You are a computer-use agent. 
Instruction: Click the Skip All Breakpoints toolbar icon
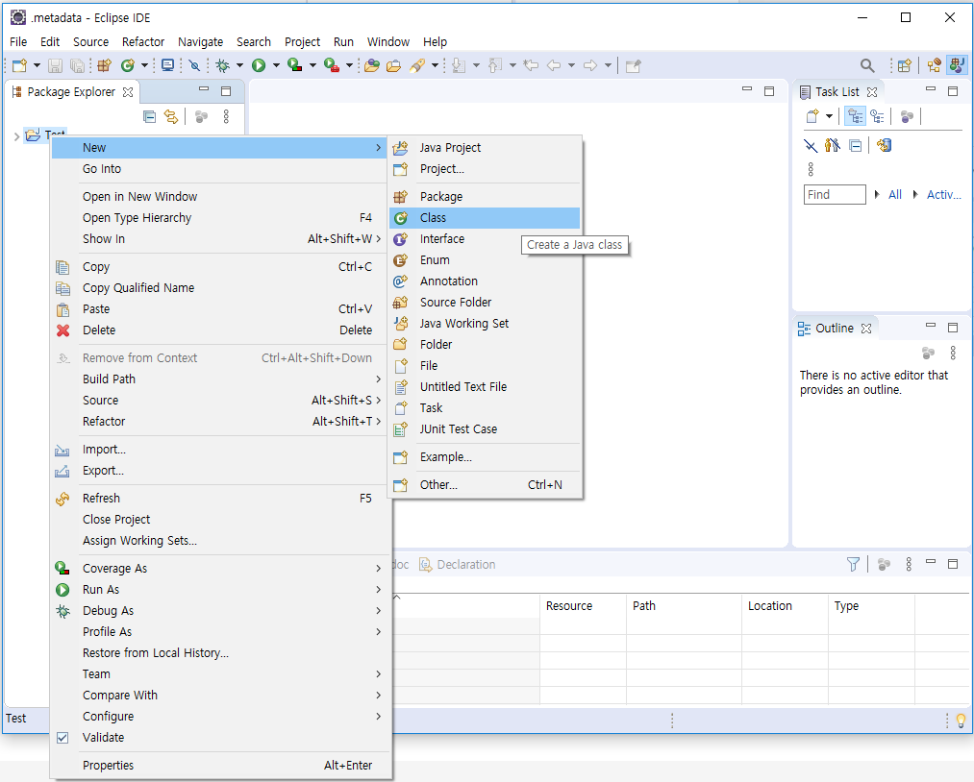(194, 65)
